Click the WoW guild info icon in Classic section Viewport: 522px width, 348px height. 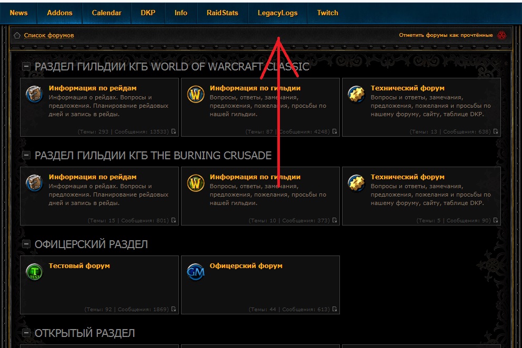pos(196,95)
